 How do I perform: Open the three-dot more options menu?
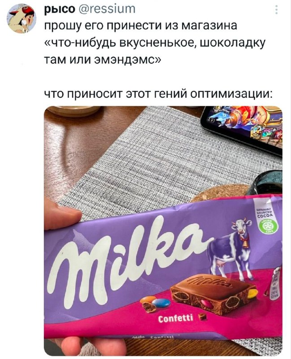(x=277, y=10)
